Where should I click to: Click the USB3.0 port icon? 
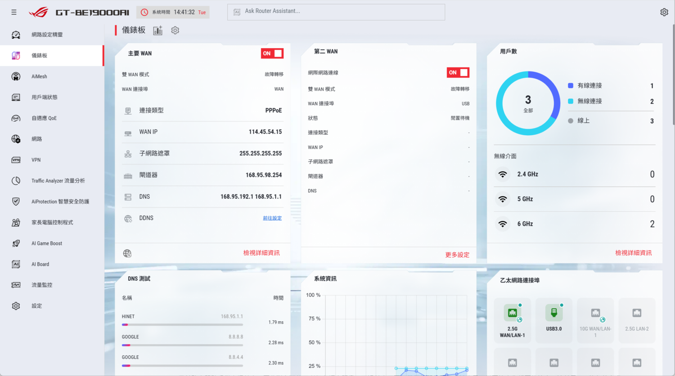(x=554, y=313)
